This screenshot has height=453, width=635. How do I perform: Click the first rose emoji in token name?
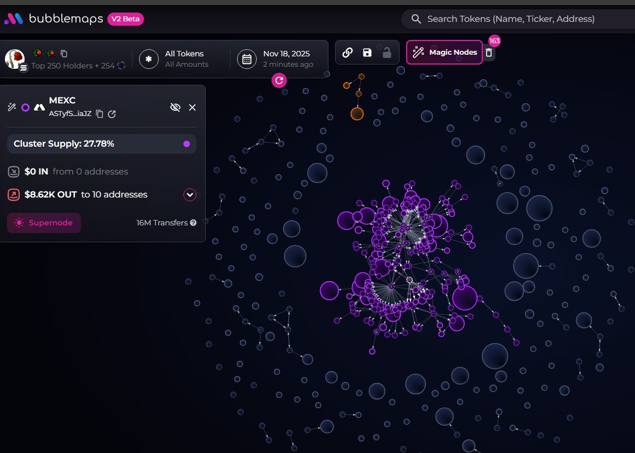(37, 54)
